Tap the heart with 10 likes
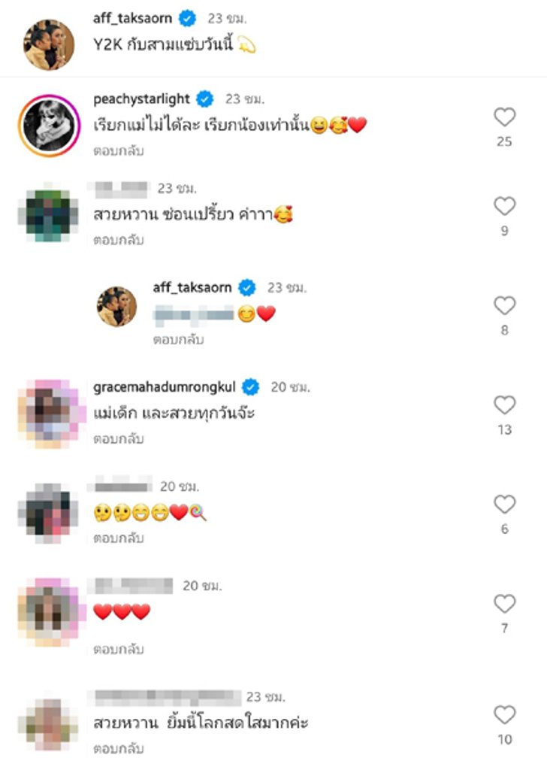The height and width of the screenshot is (773, 547). point(505,715)
